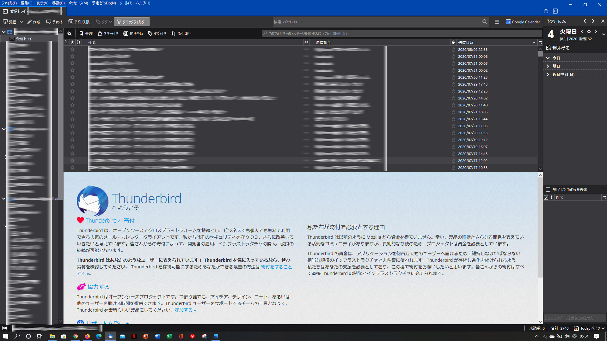Screen dimensions: 607x341
Task: Star the message dated 2020/08/02 22:53
Action: pyautogui.click(x=72, y=50)
